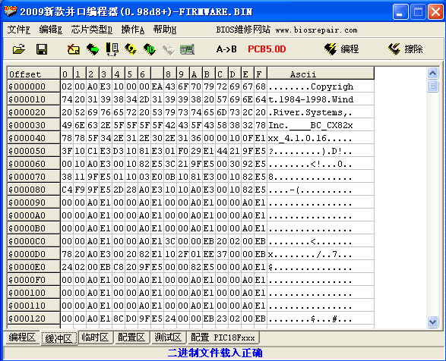Screen dimensions: 446x361
Task: Switch to the 配置 PIC18Fxxx tab
Action: 223,337
